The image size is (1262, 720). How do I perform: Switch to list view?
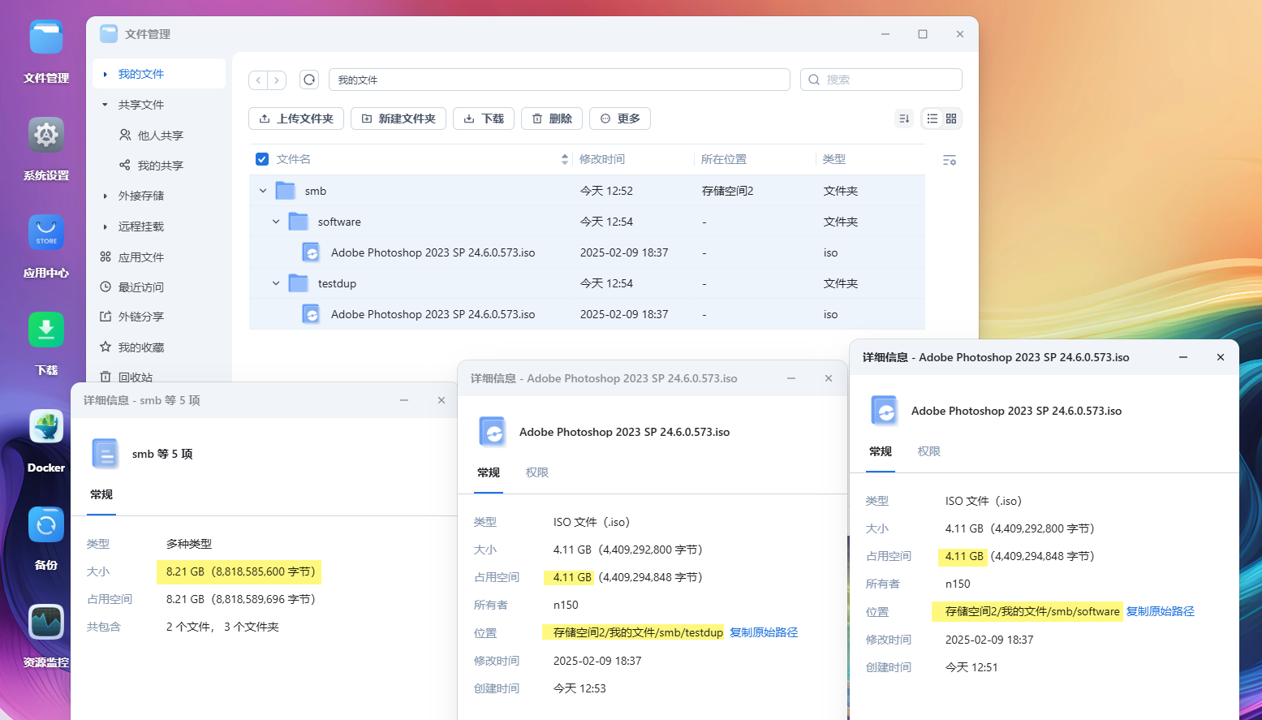[x=933, y=119]
